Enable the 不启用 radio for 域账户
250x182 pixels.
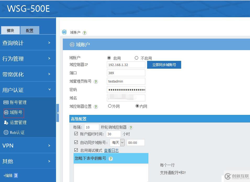(136, 58)
